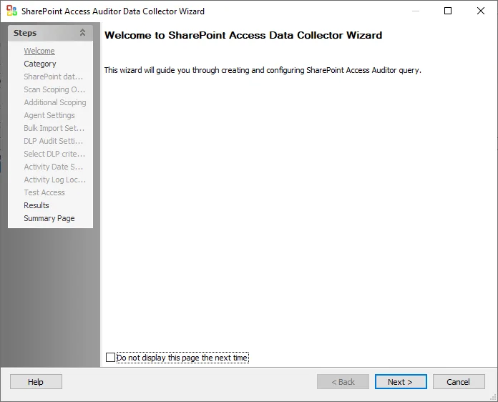The width and height of the screenshot is (498, 402).
Task: Proceed with the Next button
Action: point(401,381)
